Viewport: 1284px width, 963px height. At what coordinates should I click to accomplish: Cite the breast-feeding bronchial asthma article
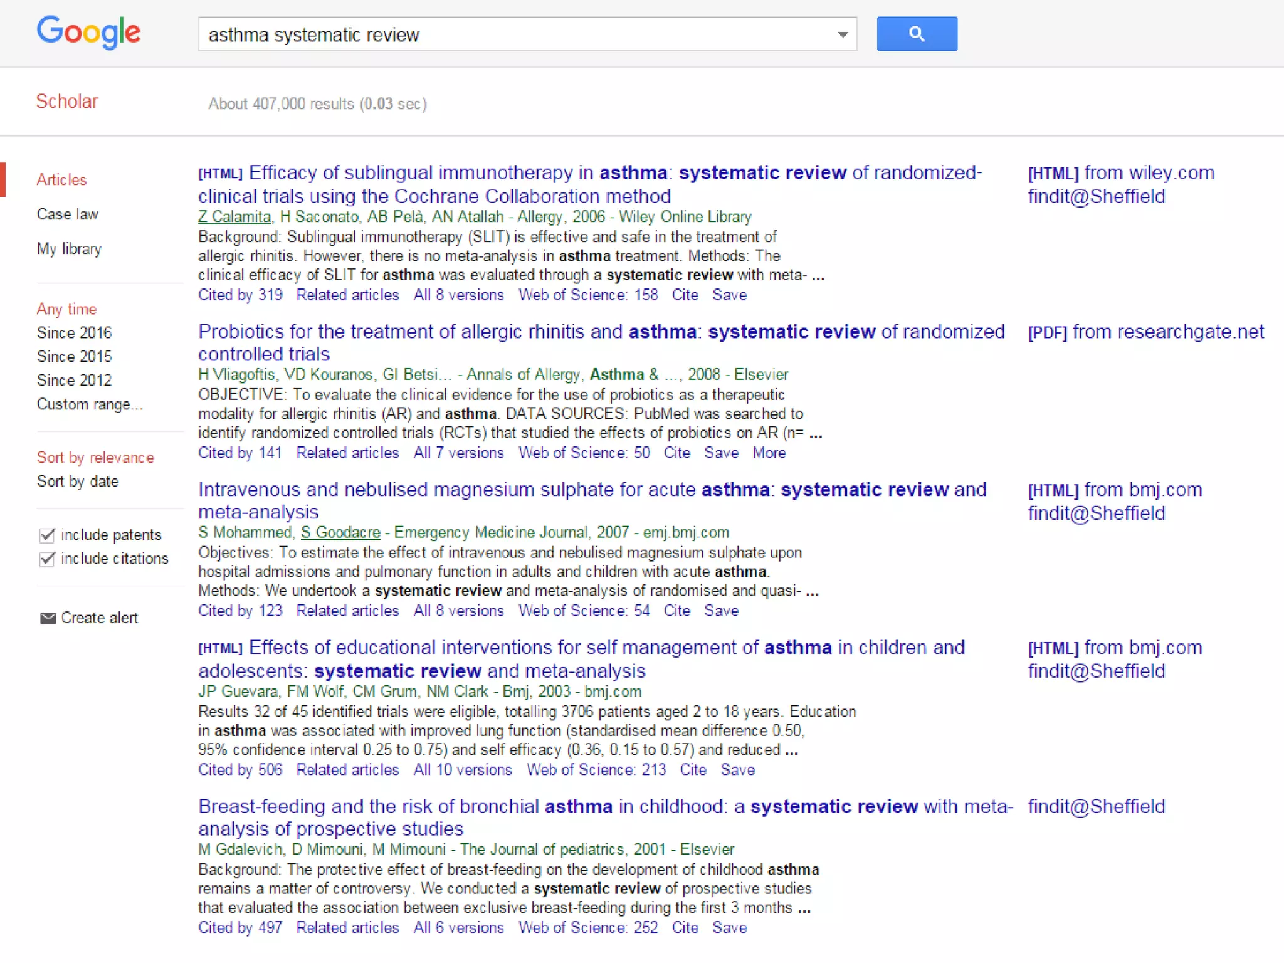click(685, 927)
